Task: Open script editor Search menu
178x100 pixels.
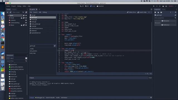Action: (x=35, y=12)
